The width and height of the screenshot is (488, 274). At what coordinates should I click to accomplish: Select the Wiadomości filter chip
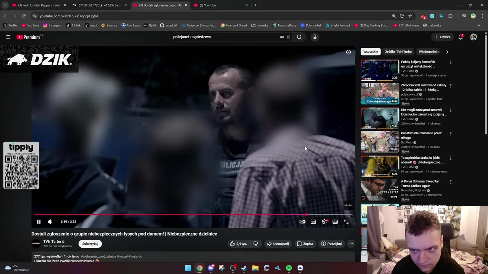(x=429, y=52)
